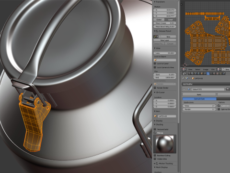This screenshot has height=173, width=230.
Task: Open the World properties tab icon
Action: coord(198,74)
